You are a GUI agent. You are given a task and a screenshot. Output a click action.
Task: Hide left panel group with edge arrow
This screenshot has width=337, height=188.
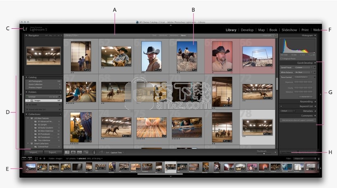(x=21, y=94)
